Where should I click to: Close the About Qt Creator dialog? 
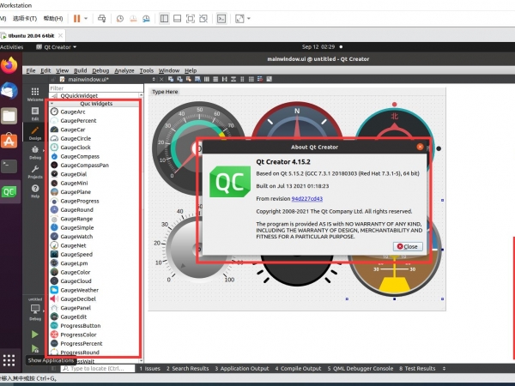click(x=408, y=246)
